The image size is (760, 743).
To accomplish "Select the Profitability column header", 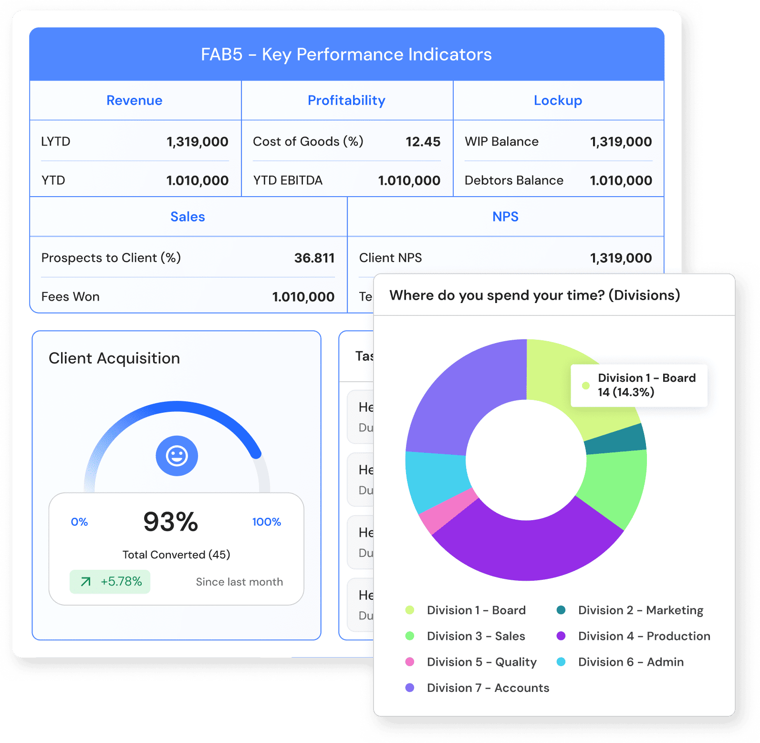I will point(346,100).
